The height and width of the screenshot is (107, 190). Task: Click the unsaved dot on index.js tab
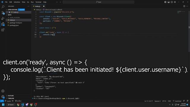click(x=44, y=6)
